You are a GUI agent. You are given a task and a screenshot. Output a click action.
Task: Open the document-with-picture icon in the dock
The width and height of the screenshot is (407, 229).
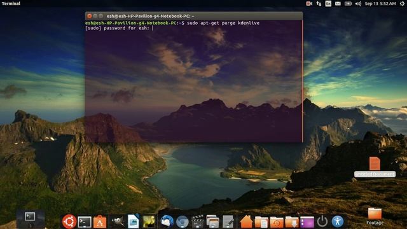(x=134, y=221)
